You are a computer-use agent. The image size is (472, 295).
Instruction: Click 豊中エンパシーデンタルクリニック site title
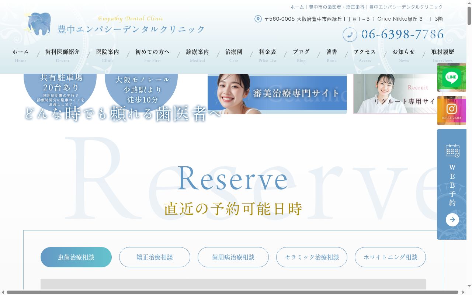131,29
